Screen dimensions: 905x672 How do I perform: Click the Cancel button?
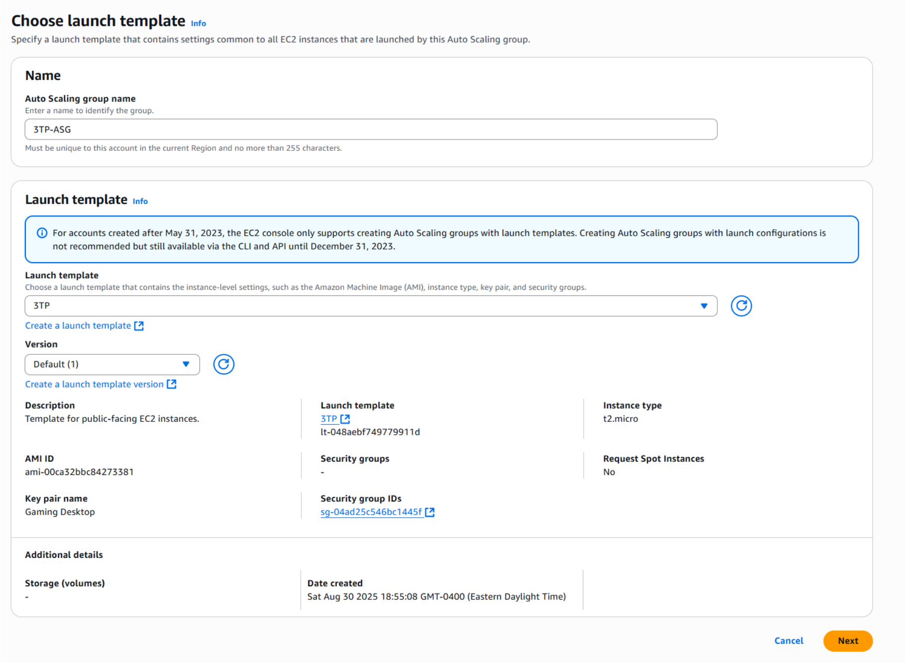pyautogui.click(x=788, y=641)
